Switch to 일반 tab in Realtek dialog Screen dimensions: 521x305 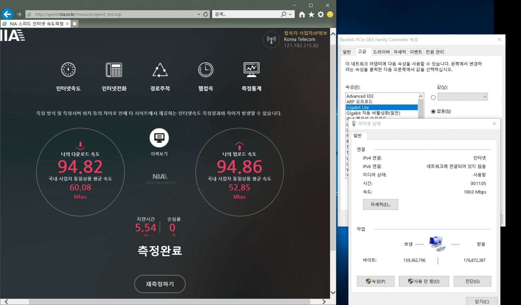click(347, 52)
